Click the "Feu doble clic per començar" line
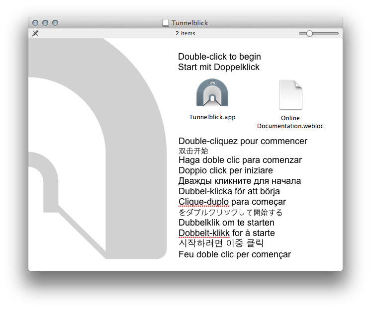This screenshot has height=310, width=371. click(235, 254)
